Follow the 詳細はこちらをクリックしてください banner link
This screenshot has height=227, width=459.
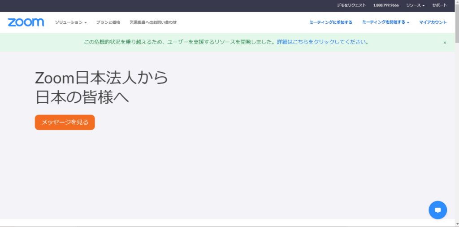coord(323,42)
